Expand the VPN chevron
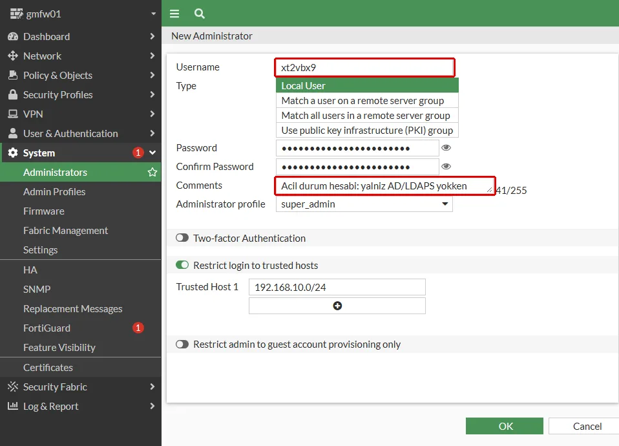The height and width of the screenshot is (446, 619). [x=152, y=114]
